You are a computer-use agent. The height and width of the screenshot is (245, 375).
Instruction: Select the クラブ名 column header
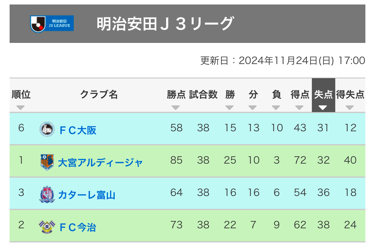tap(99, 94)
